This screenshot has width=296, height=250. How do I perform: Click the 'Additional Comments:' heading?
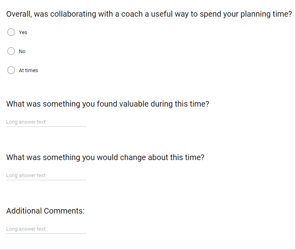coord(45,211)
